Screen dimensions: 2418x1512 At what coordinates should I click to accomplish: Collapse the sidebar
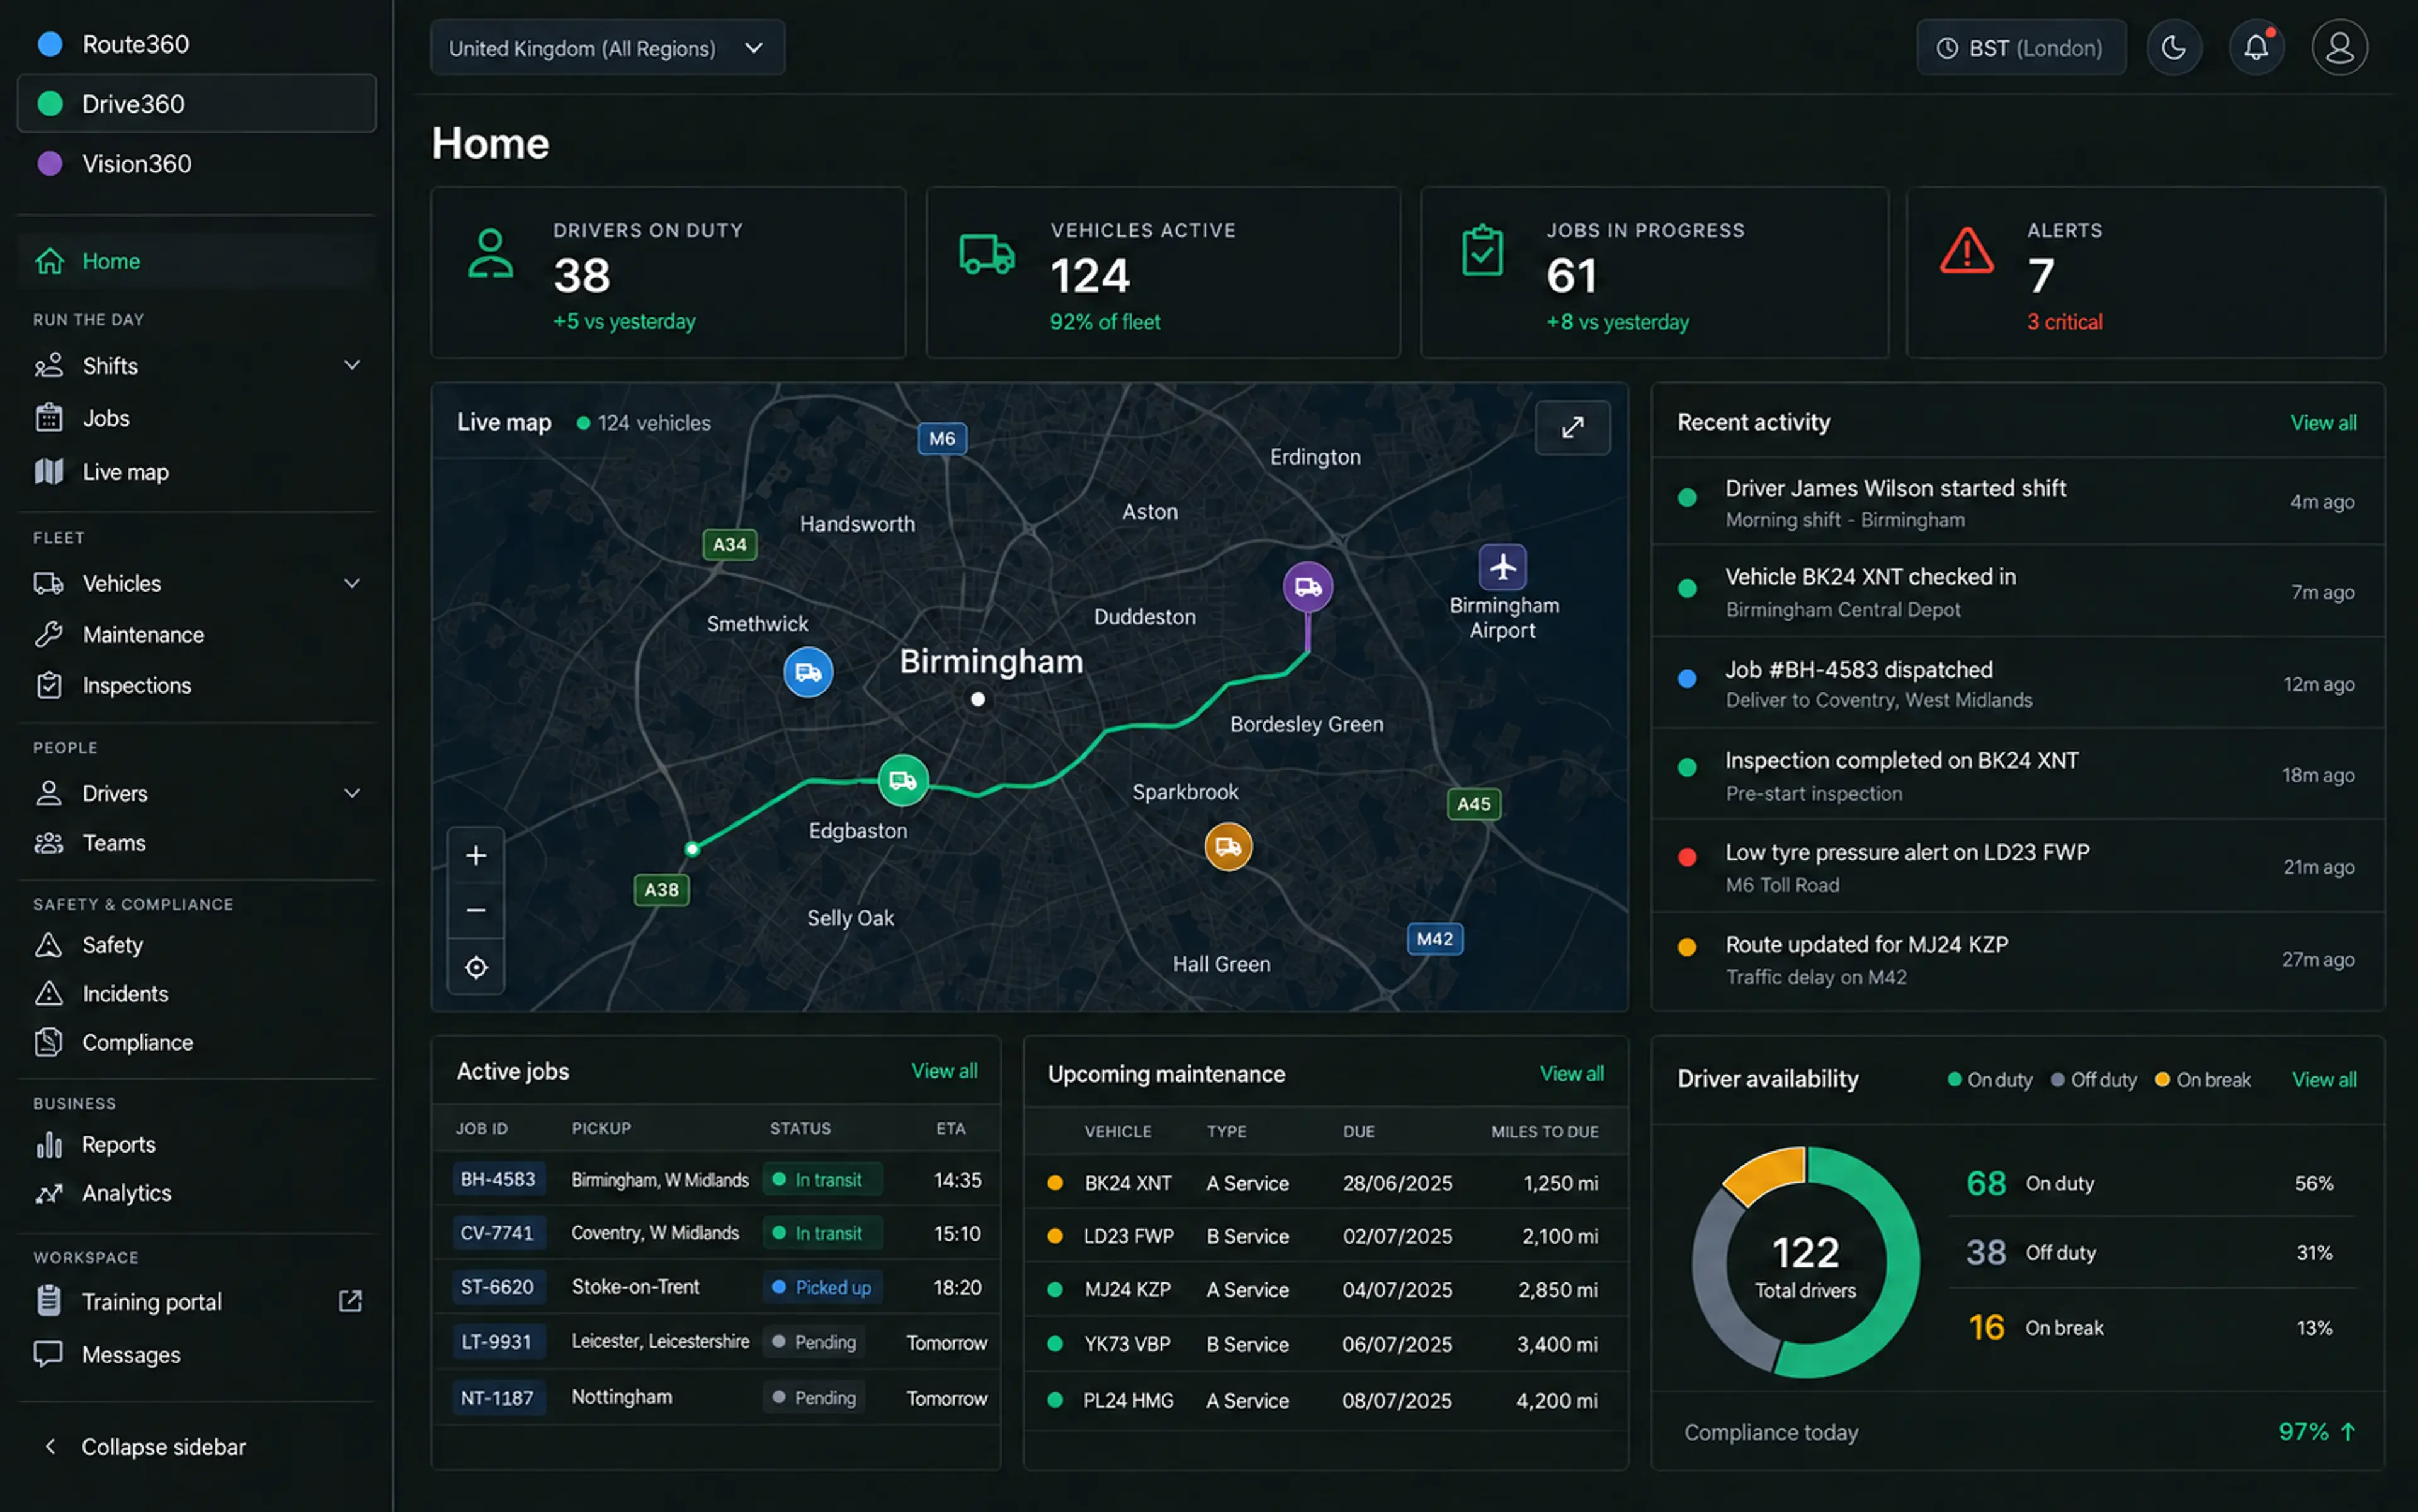tap(146, 1447)
